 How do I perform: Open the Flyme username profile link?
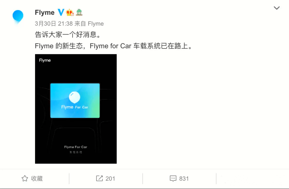click(x=45, y=13)
